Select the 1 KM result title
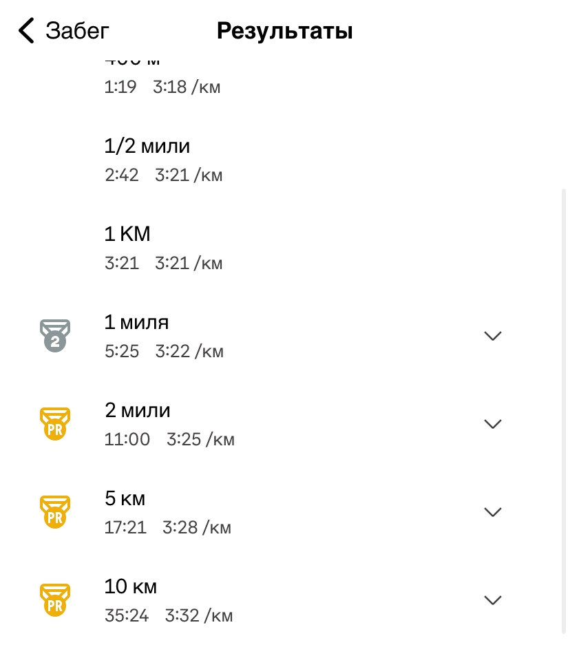This screenshot has height=647, width=570. point(127,234)
